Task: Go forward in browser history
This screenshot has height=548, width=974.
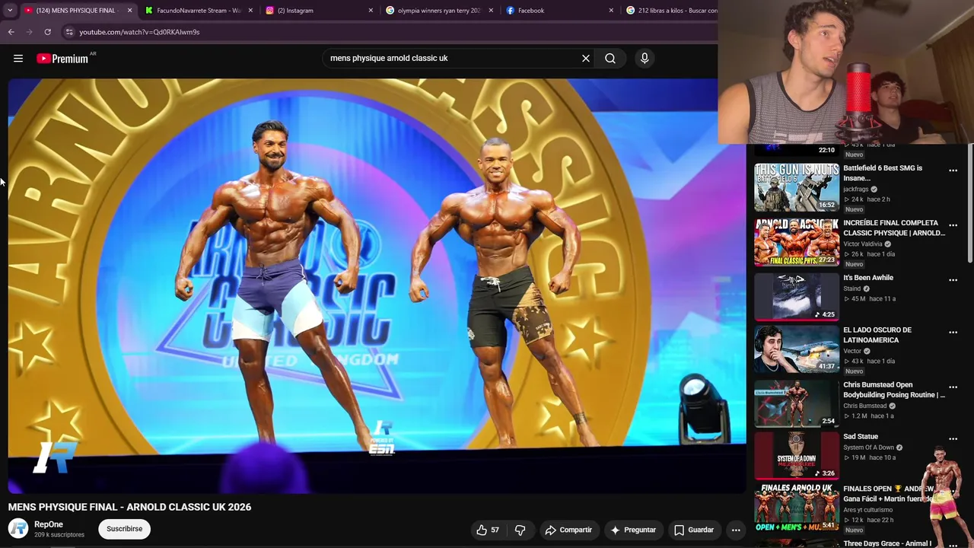Action: tap(30, 32)
